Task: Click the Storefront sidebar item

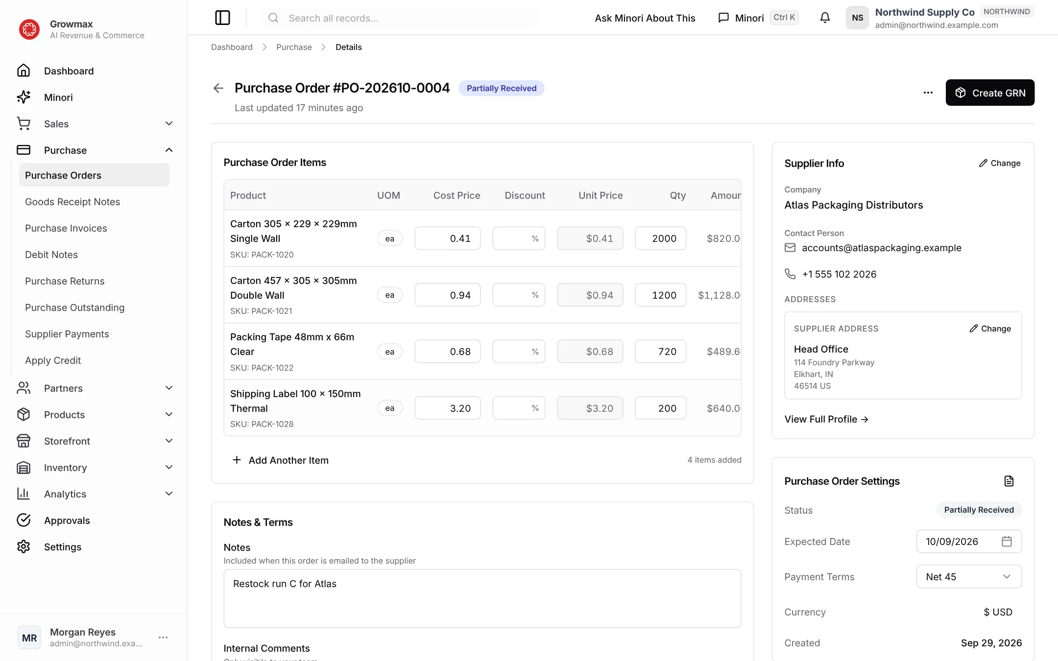Action: (x=95, y=441)
